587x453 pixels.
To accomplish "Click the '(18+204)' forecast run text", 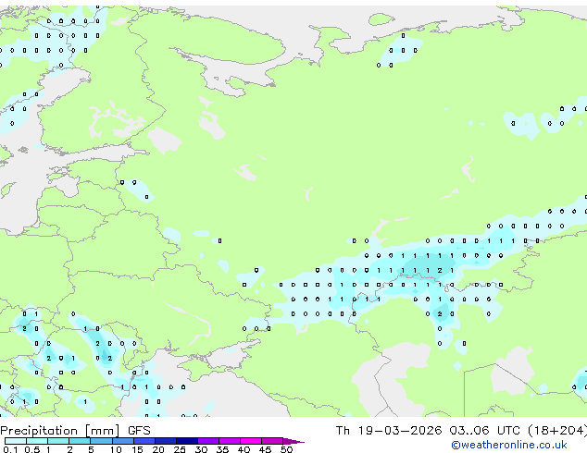I will tap(557, 431).
